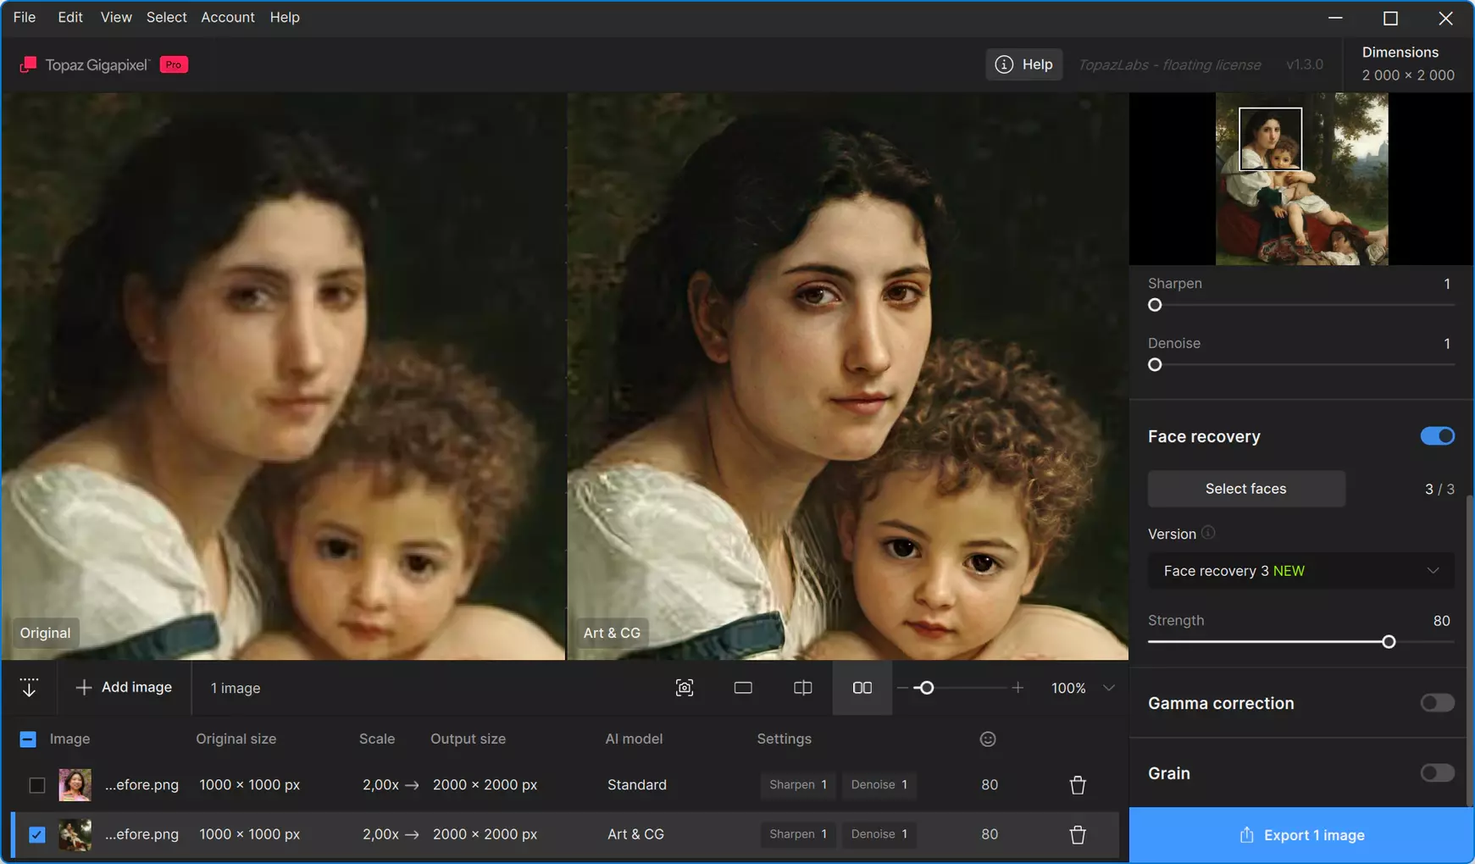
Task: Click the collapse image list arrow icon
Action: coord(29,688)
